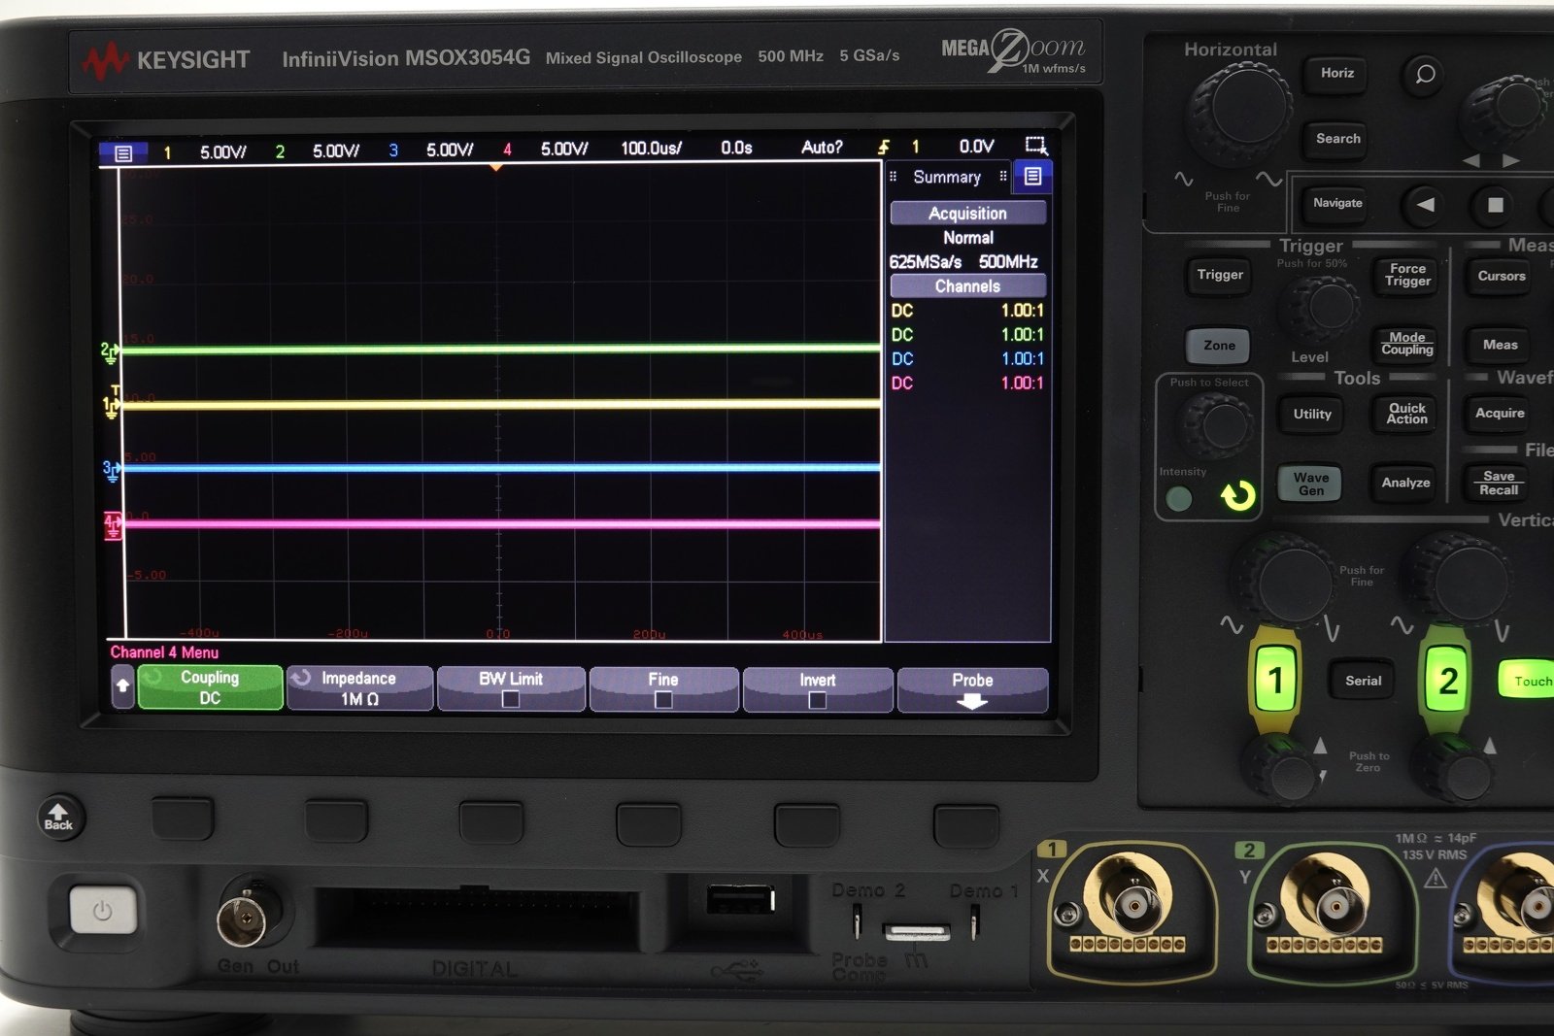Select the channel 3 ground marker on graticule
Viewport: 1554px width, 1036px height.
click(x=112, y=470)
